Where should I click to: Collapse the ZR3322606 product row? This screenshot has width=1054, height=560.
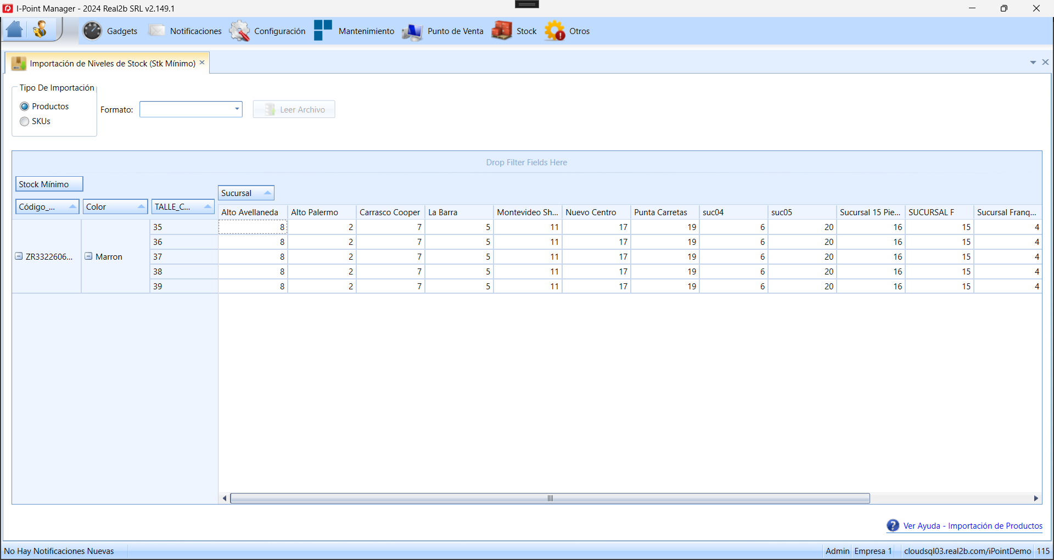[x=19, y=256]
